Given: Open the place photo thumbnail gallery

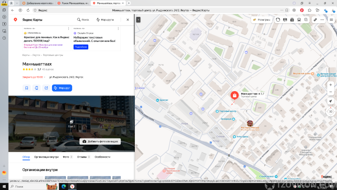Looking at the screenshot, I should pos(72,124).
